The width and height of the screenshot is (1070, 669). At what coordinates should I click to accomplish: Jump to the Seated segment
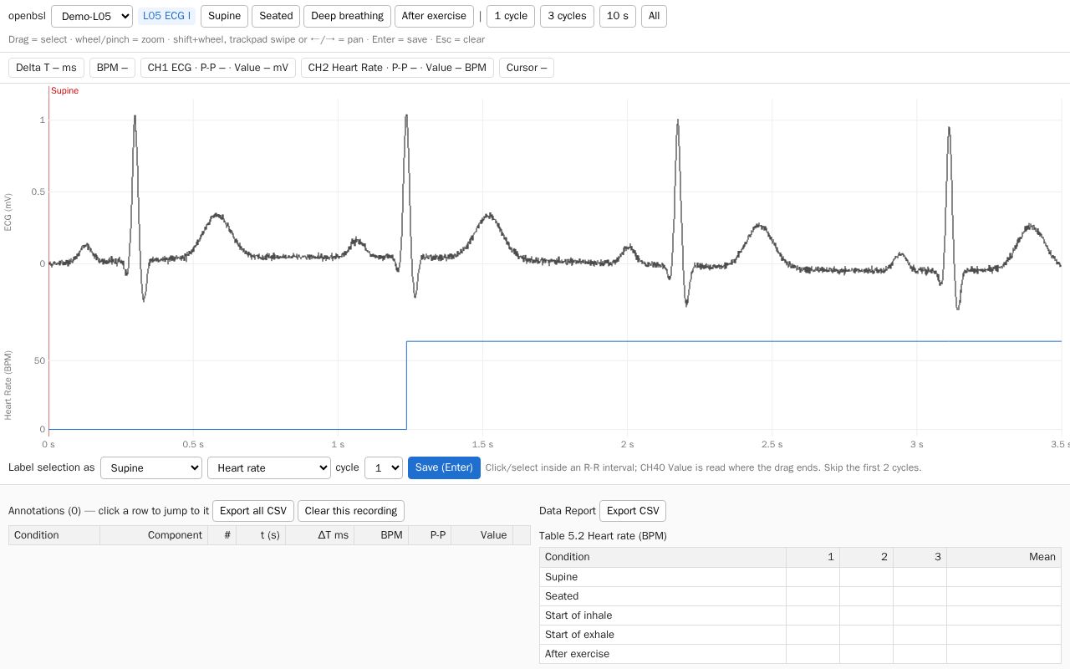(x=276, y=16)
